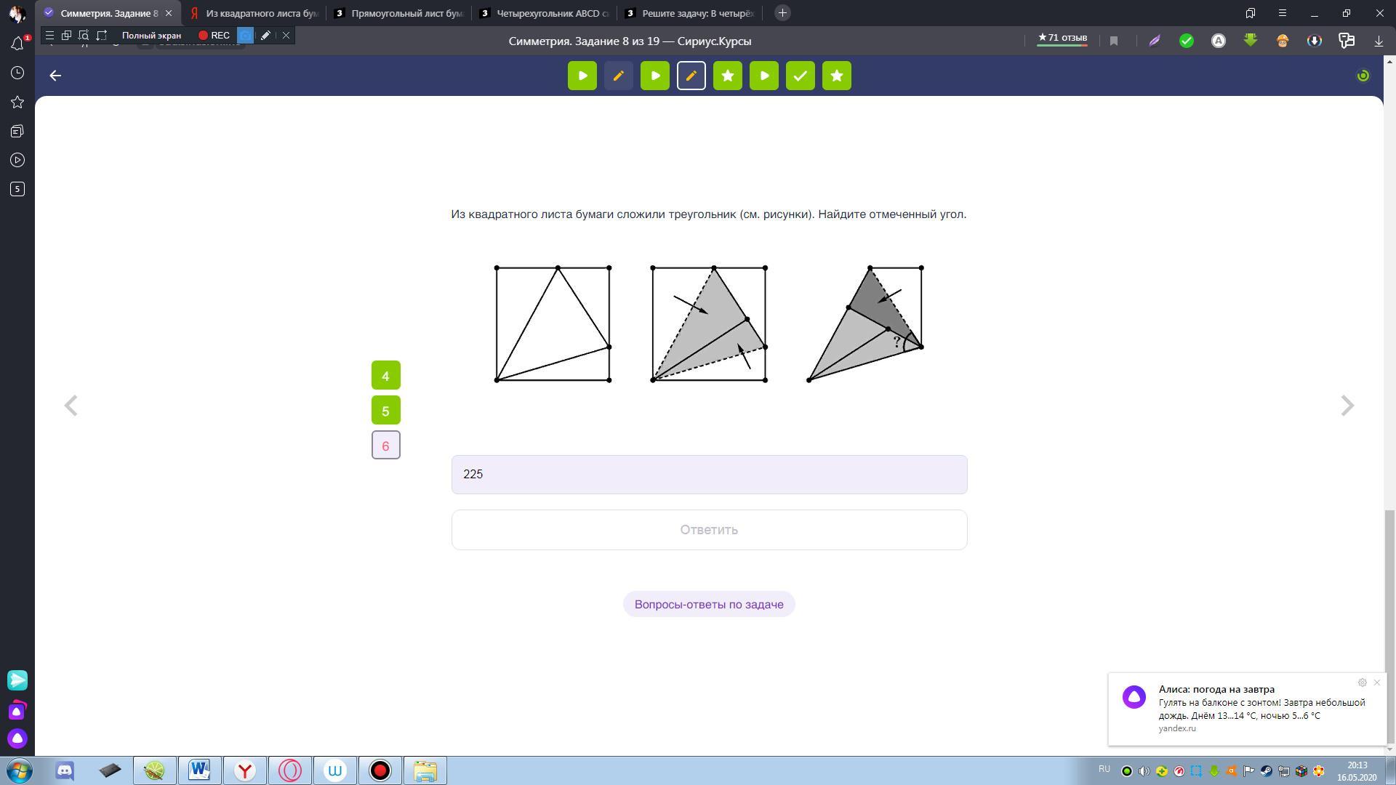Open the notifications bell in sidebar
The height and width of the screenshot is (785, 1396).
pos(17,44)
